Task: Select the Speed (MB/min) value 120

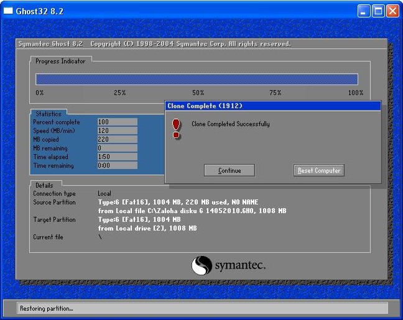Action: coord(117,130)
